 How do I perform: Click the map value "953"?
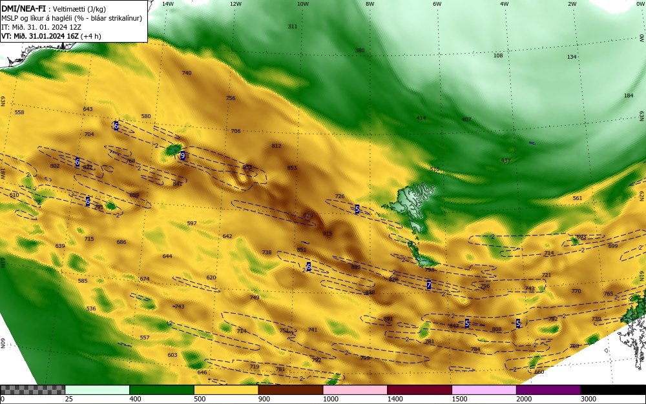point(247,167)
